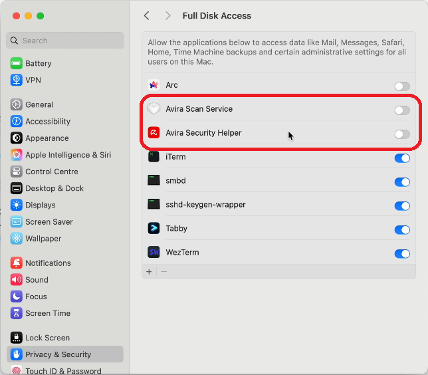Go forward with the right chevron
The height and width of the screenshot is (375, 428).
(x=168, y=15)
